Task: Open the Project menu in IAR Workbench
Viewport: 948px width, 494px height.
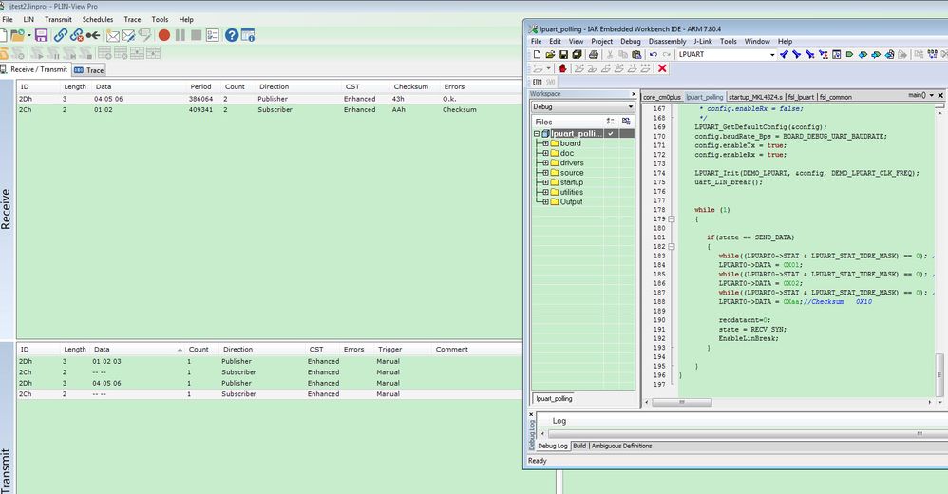Action: (601, 41)
